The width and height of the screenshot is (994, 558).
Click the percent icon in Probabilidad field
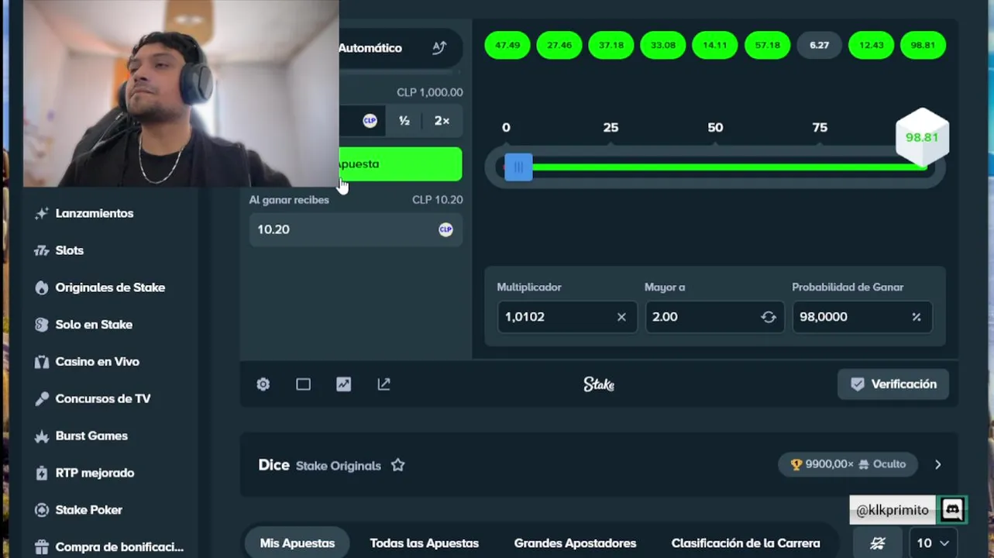point(917,317)
